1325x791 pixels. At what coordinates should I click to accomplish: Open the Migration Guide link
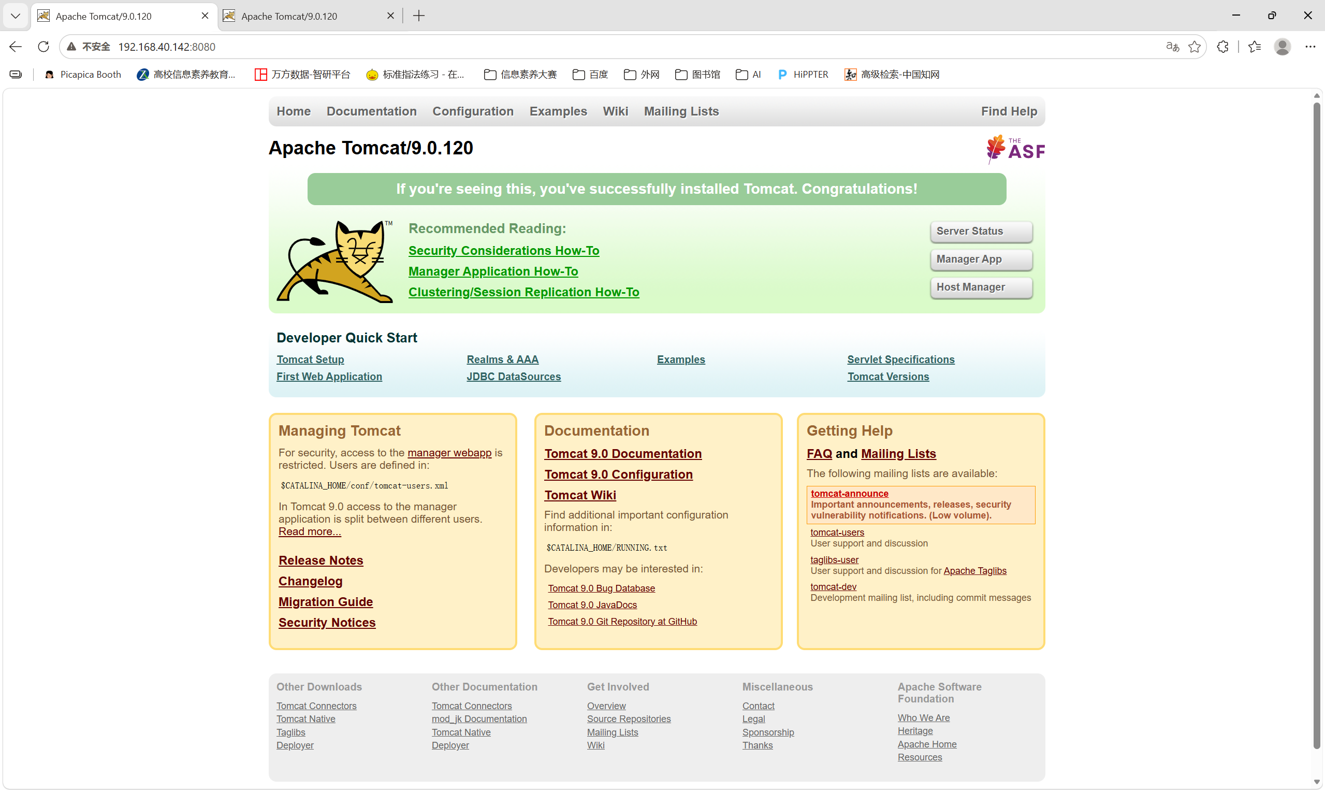(x=326, y=602)
